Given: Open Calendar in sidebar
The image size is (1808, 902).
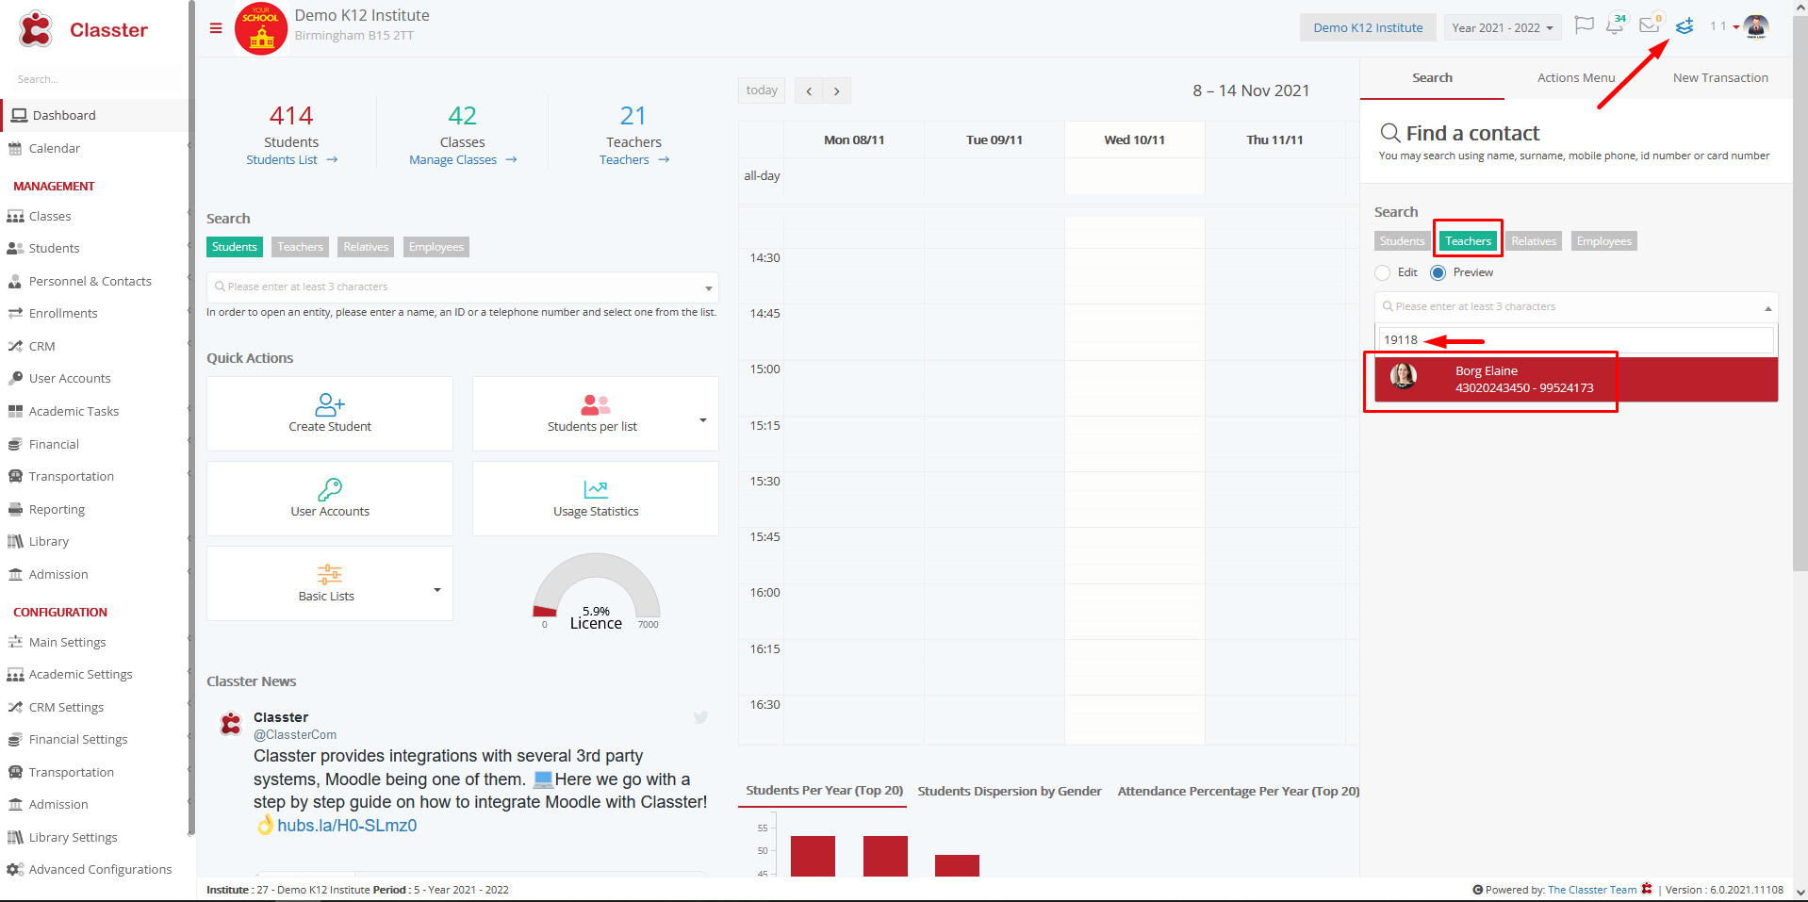Looking at the screenshot, I should tap(55, 148).
